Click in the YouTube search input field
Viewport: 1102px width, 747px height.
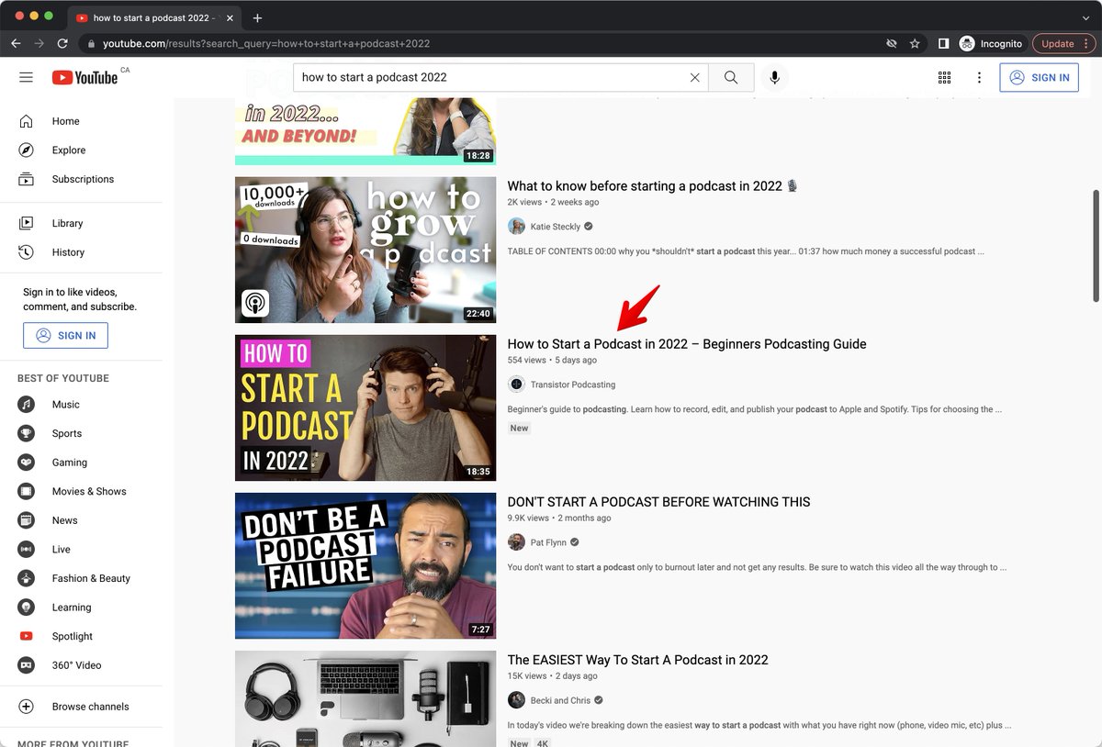coord(491,78)
